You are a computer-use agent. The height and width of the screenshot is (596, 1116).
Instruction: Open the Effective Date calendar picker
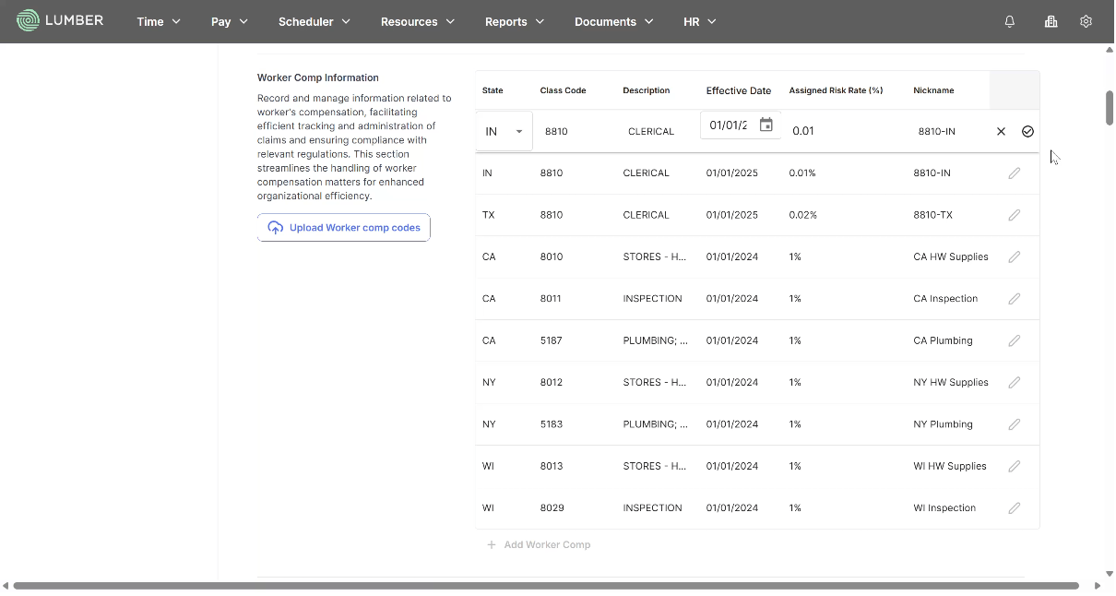point(766,125)
